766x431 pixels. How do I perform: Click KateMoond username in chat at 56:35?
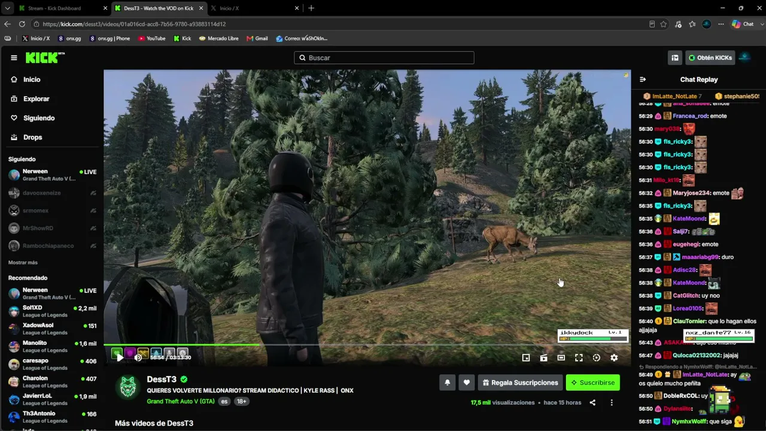click(689, 218)
